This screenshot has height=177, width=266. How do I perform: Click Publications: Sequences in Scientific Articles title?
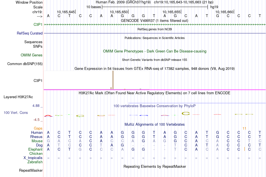tap(155, 38)
